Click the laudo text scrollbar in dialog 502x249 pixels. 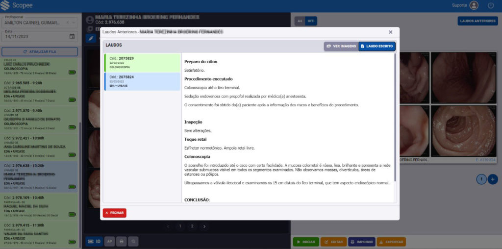(395, 117)
